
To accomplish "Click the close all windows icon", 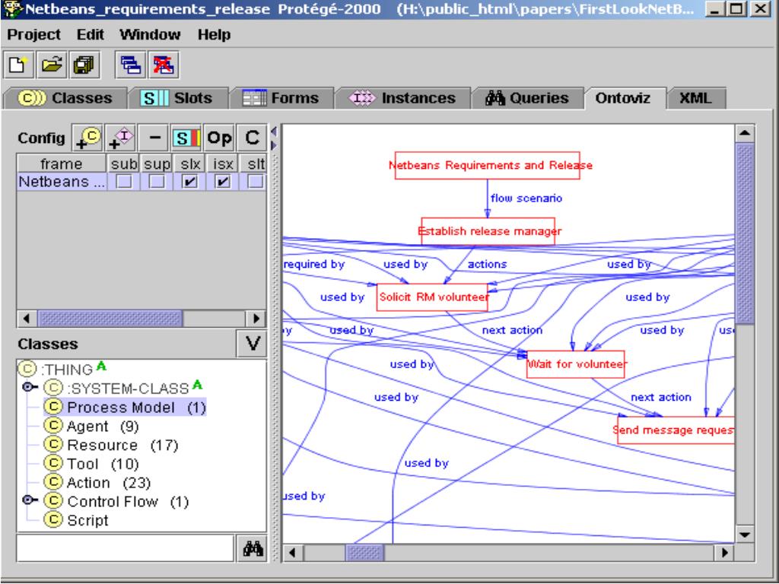I will [164, 65].
